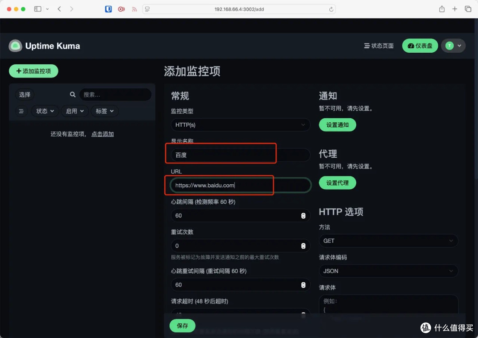Screen dimensions: 478x338
Task: Toggle the Safari sidebar icon
Action: (38, 9)
